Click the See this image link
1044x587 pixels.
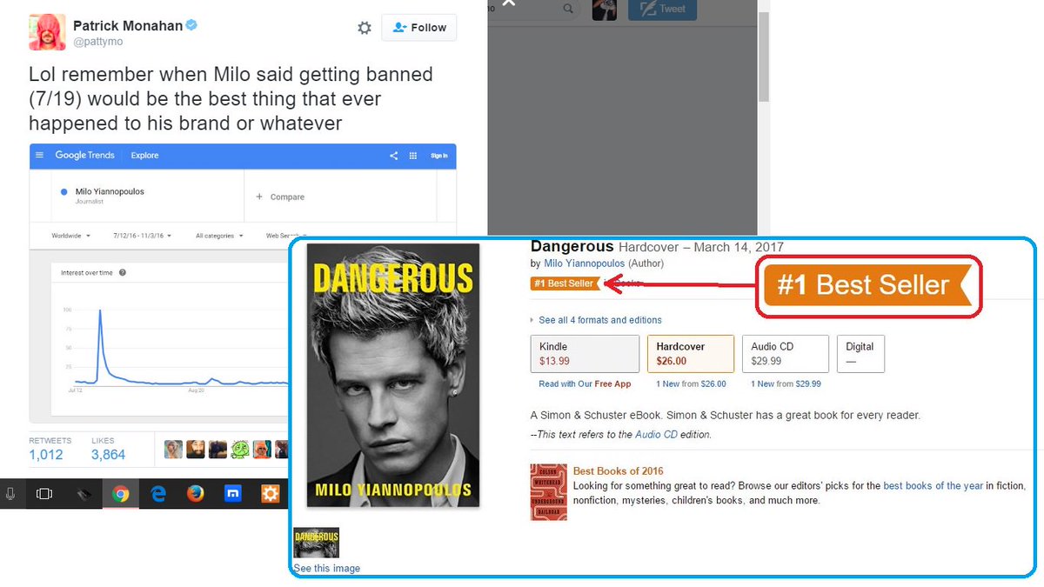(327, 569)
